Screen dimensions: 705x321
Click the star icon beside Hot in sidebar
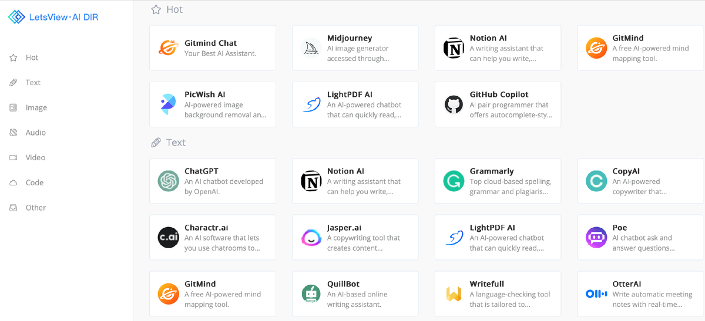coord(13,58)
